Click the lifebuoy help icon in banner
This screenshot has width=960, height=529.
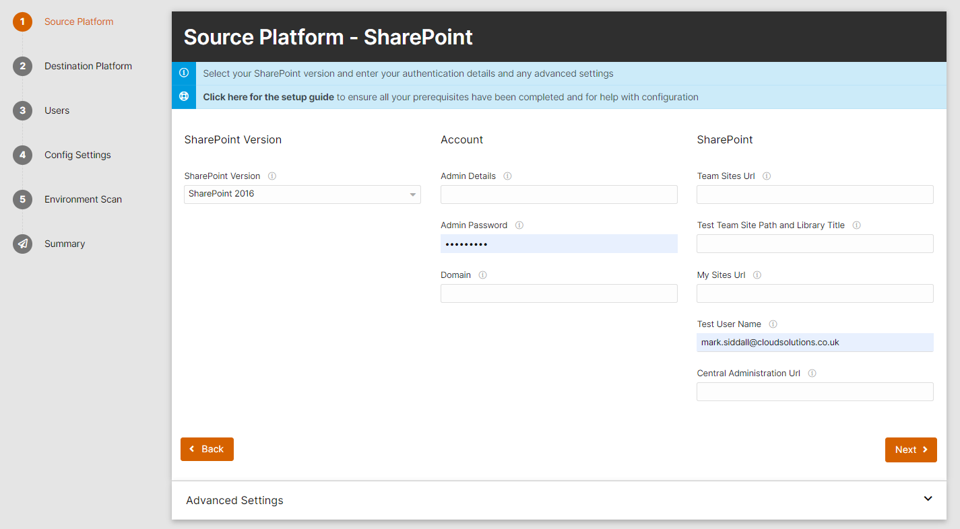[x=184, y=96]
